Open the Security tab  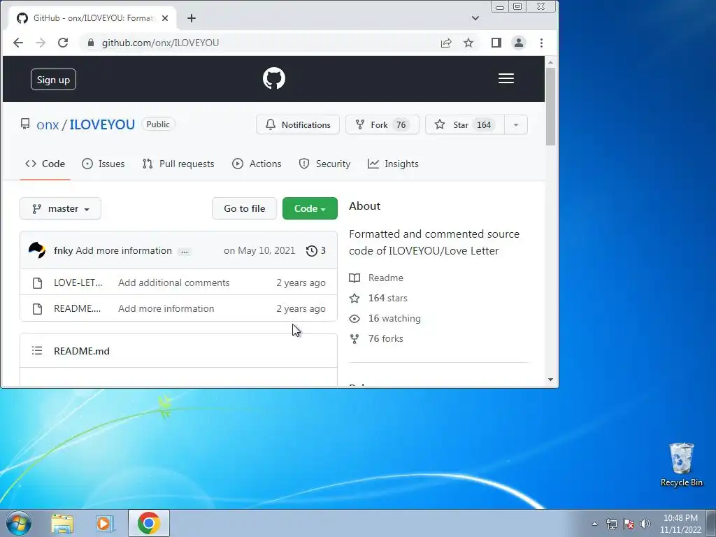point(324,164)
